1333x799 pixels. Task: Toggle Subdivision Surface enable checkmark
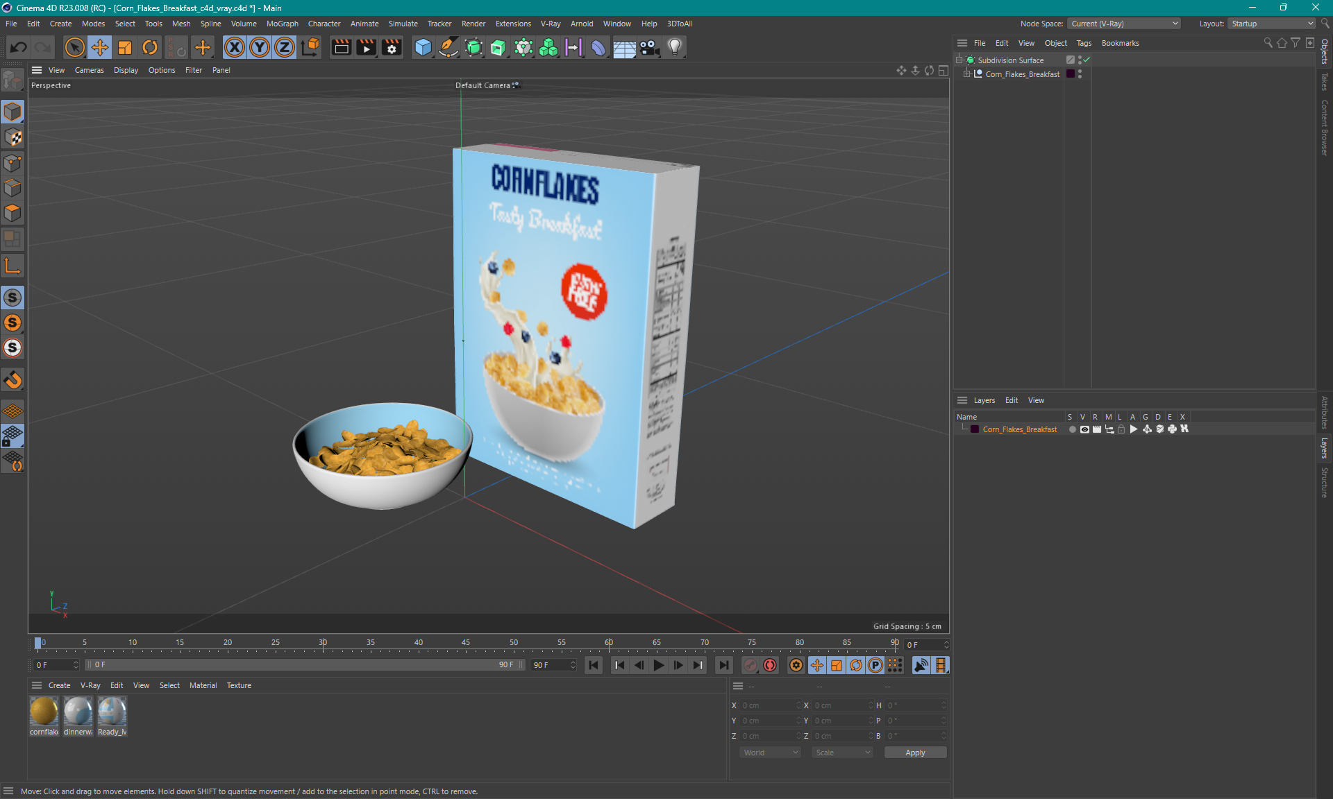(x=1087, y=60)
